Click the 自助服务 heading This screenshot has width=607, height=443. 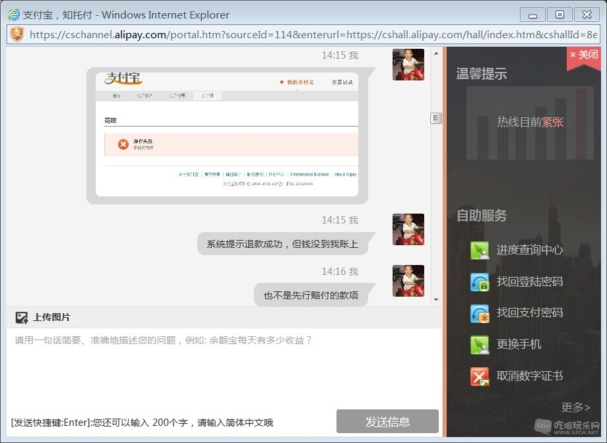tap(482, 216)
